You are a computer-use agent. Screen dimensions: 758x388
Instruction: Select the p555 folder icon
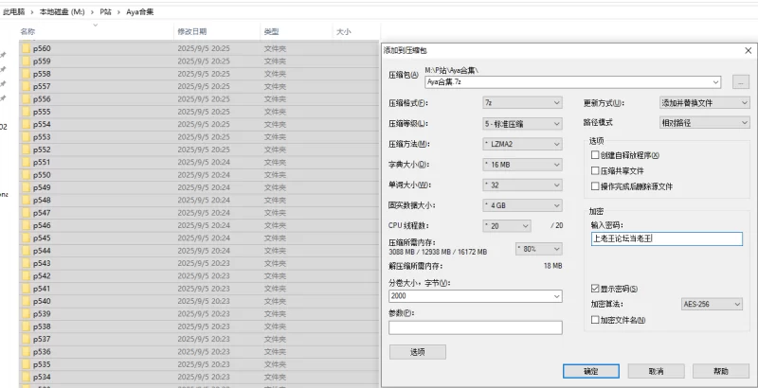[26, 112]
